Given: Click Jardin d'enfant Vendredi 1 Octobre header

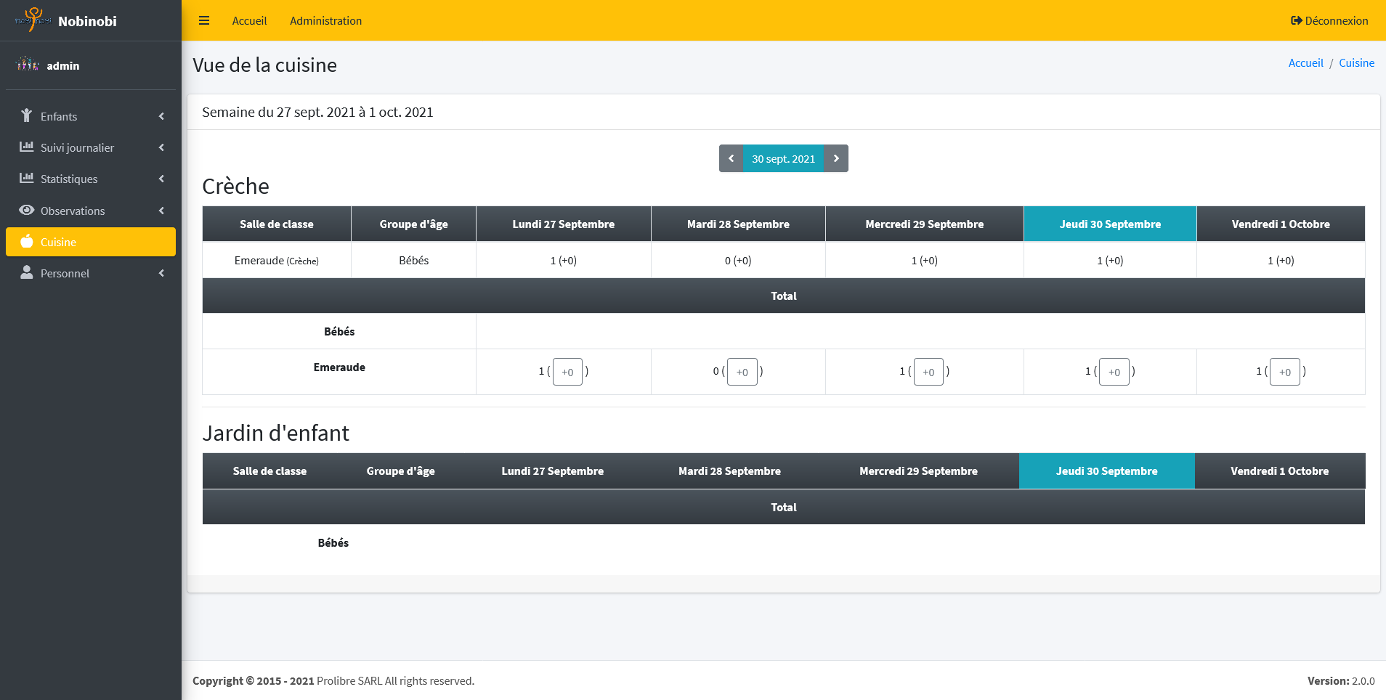Looking at the screenshot, I should click(1280, 471).
